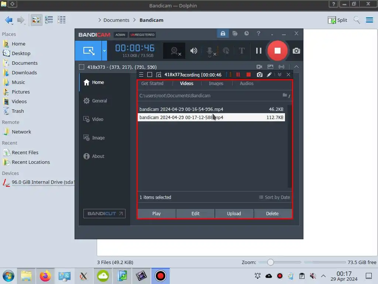Pause via red pause on overlay bar
Screen dimensions: 378x284
[238, 75]
